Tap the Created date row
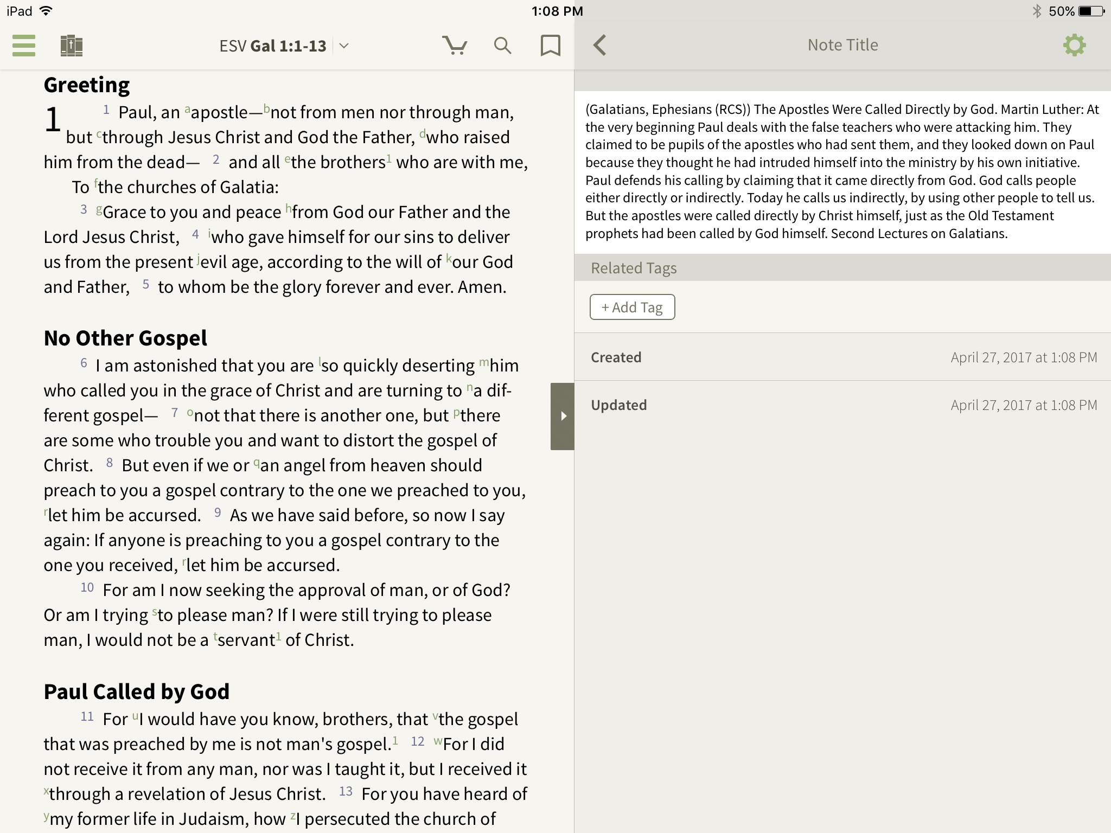This screenshot has width=1111, height=833. pos(842,357)
